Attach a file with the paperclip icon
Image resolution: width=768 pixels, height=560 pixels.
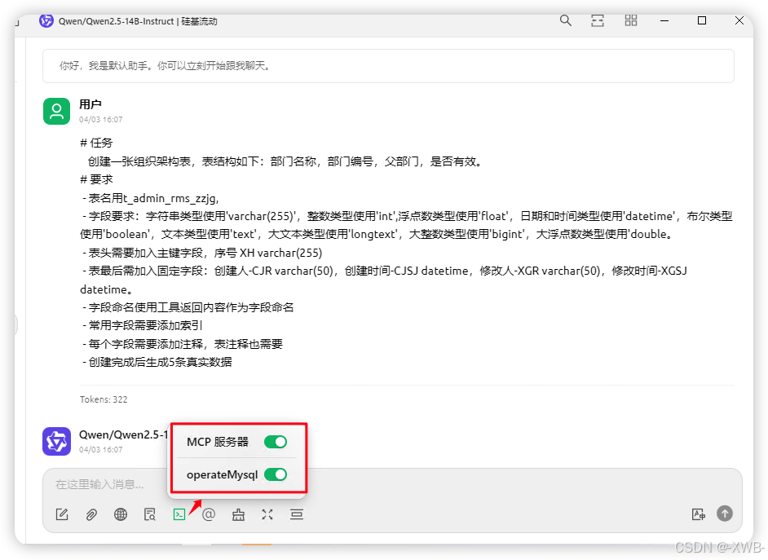point(91,514)
